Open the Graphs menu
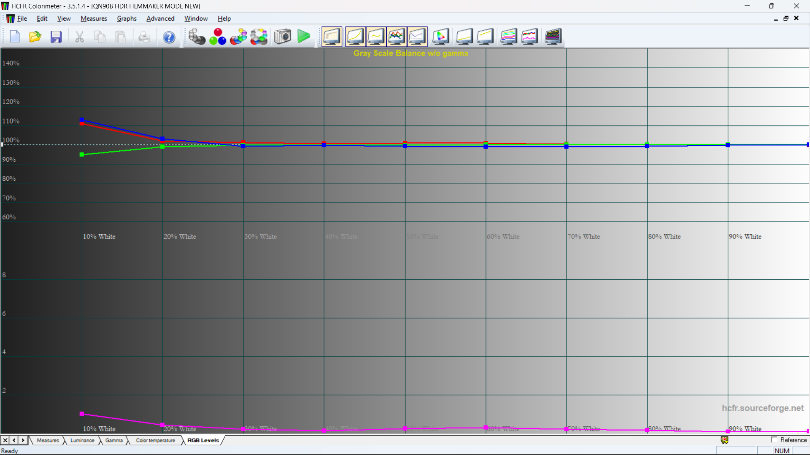 point(127,19)
